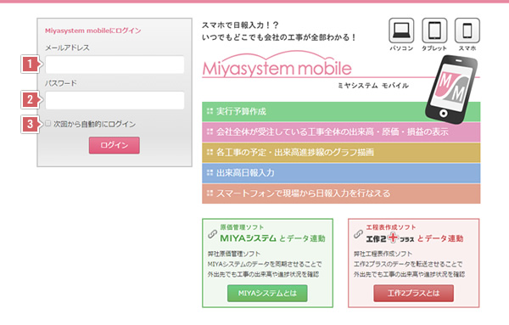Click the 原価管理ソフト label
The image size is (509, 325).
(242, 227)
